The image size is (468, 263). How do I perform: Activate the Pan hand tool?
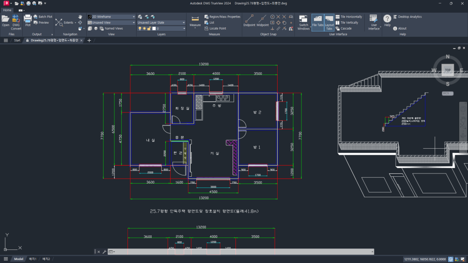click(x=80, y=17)
